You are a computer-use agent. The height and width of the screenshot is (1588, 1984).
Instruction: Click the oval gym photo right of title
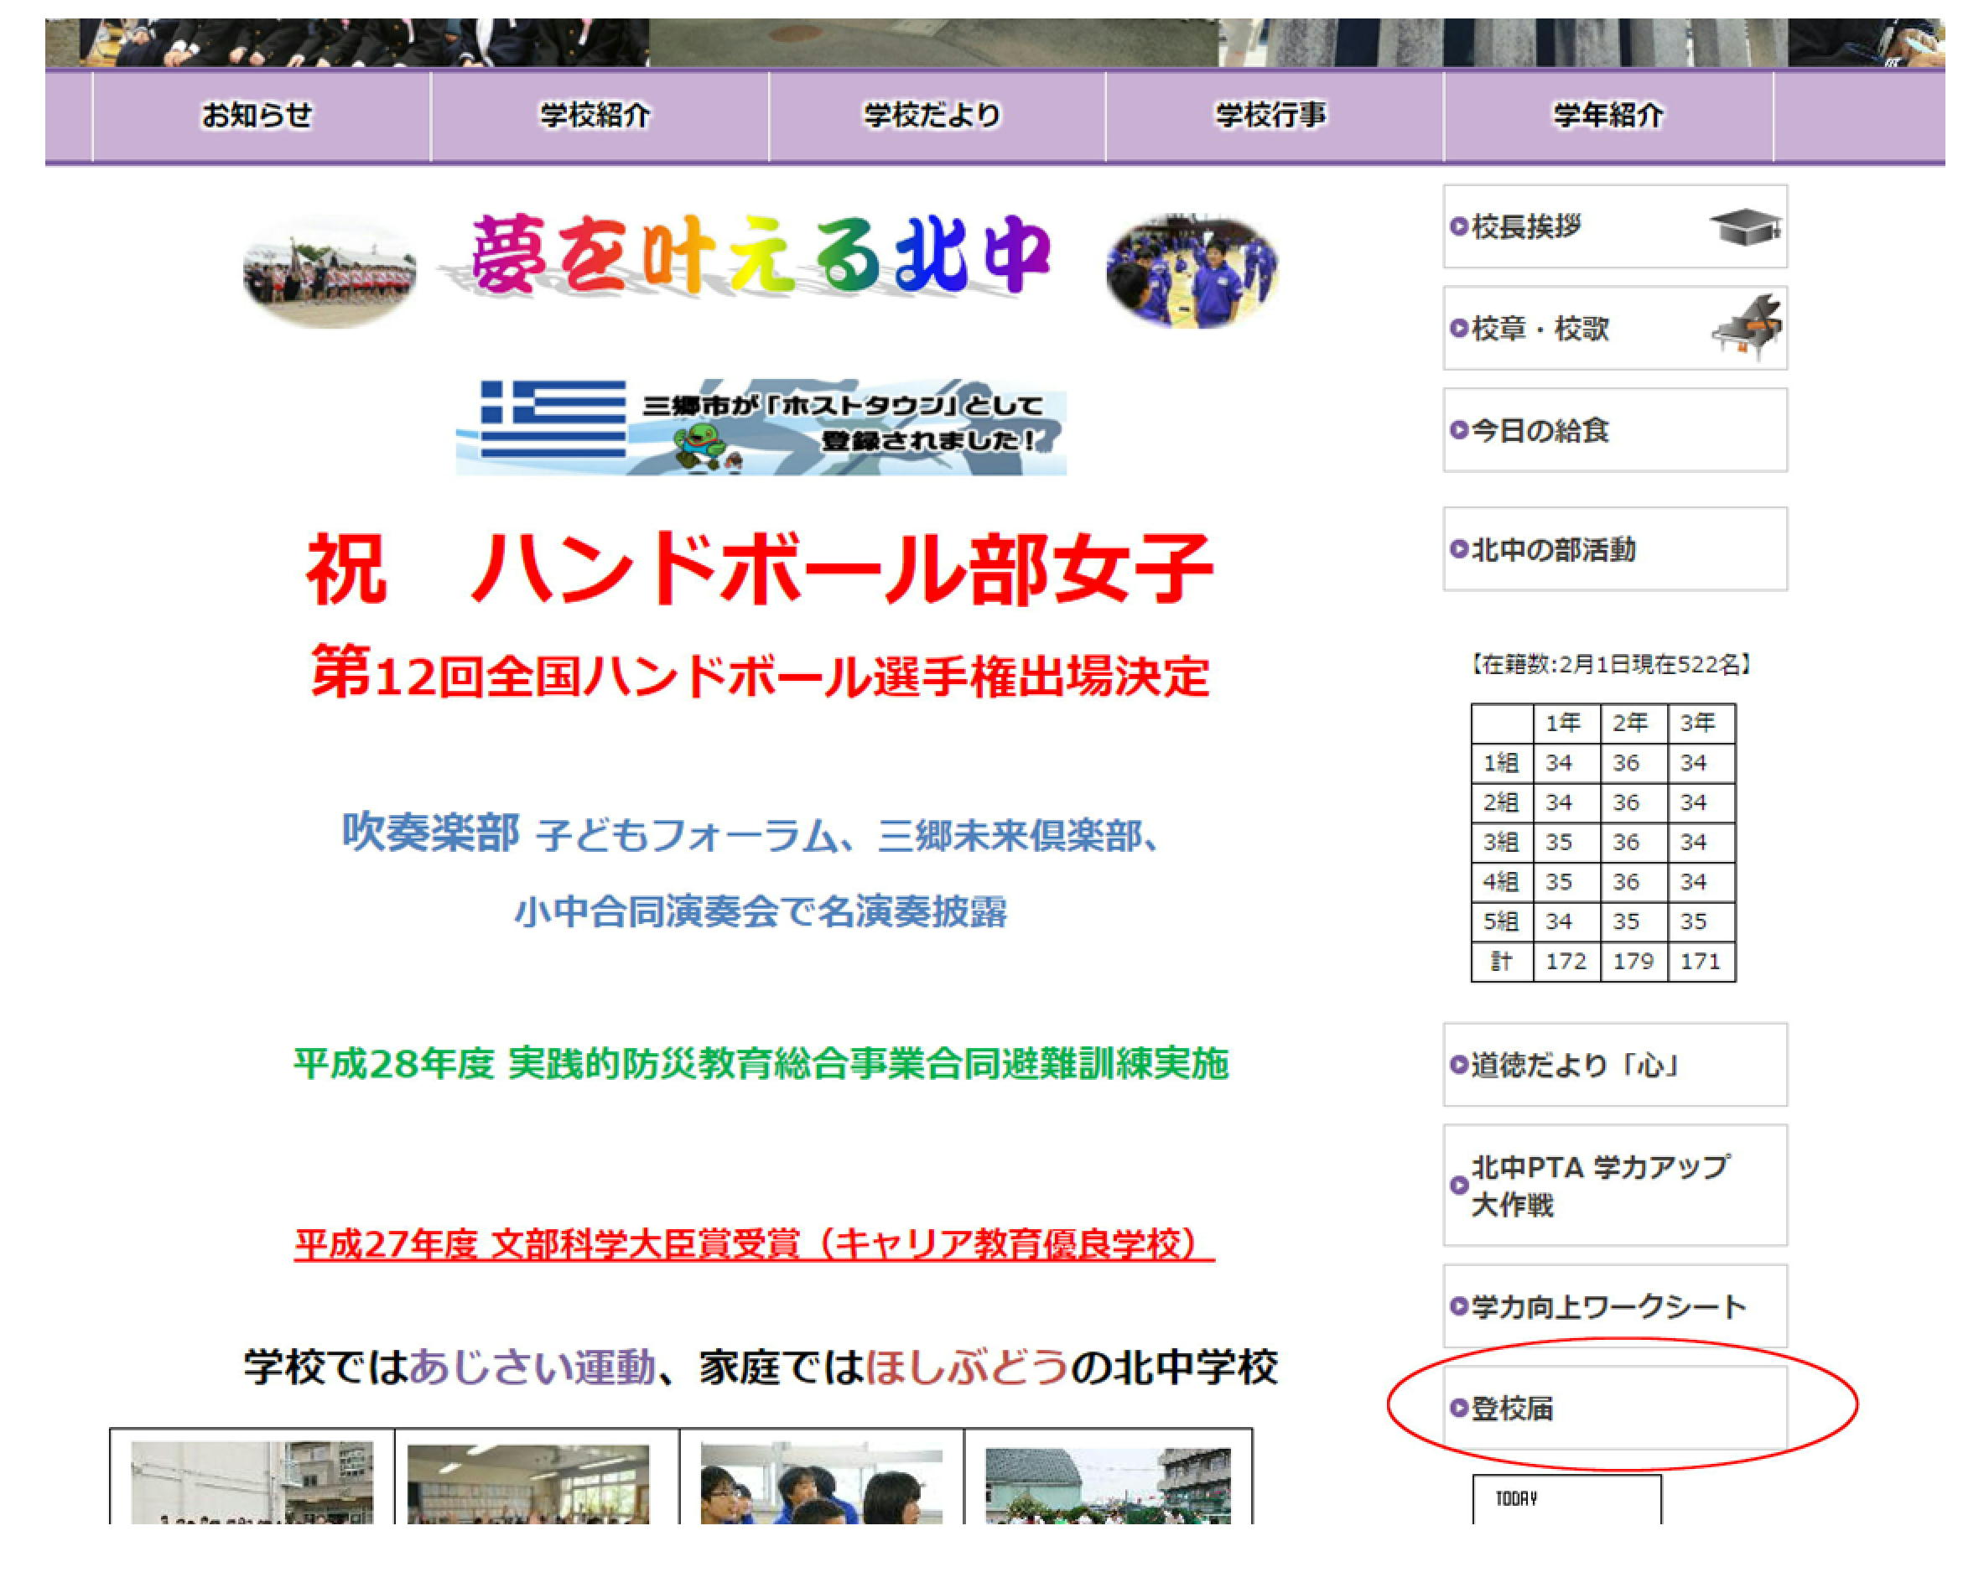1192,272
